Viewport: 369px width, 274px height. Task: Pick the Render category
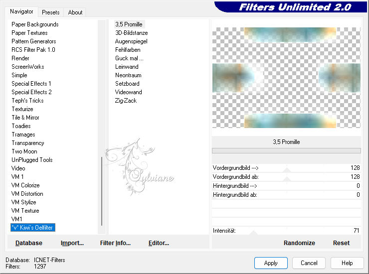coord(20,58)
